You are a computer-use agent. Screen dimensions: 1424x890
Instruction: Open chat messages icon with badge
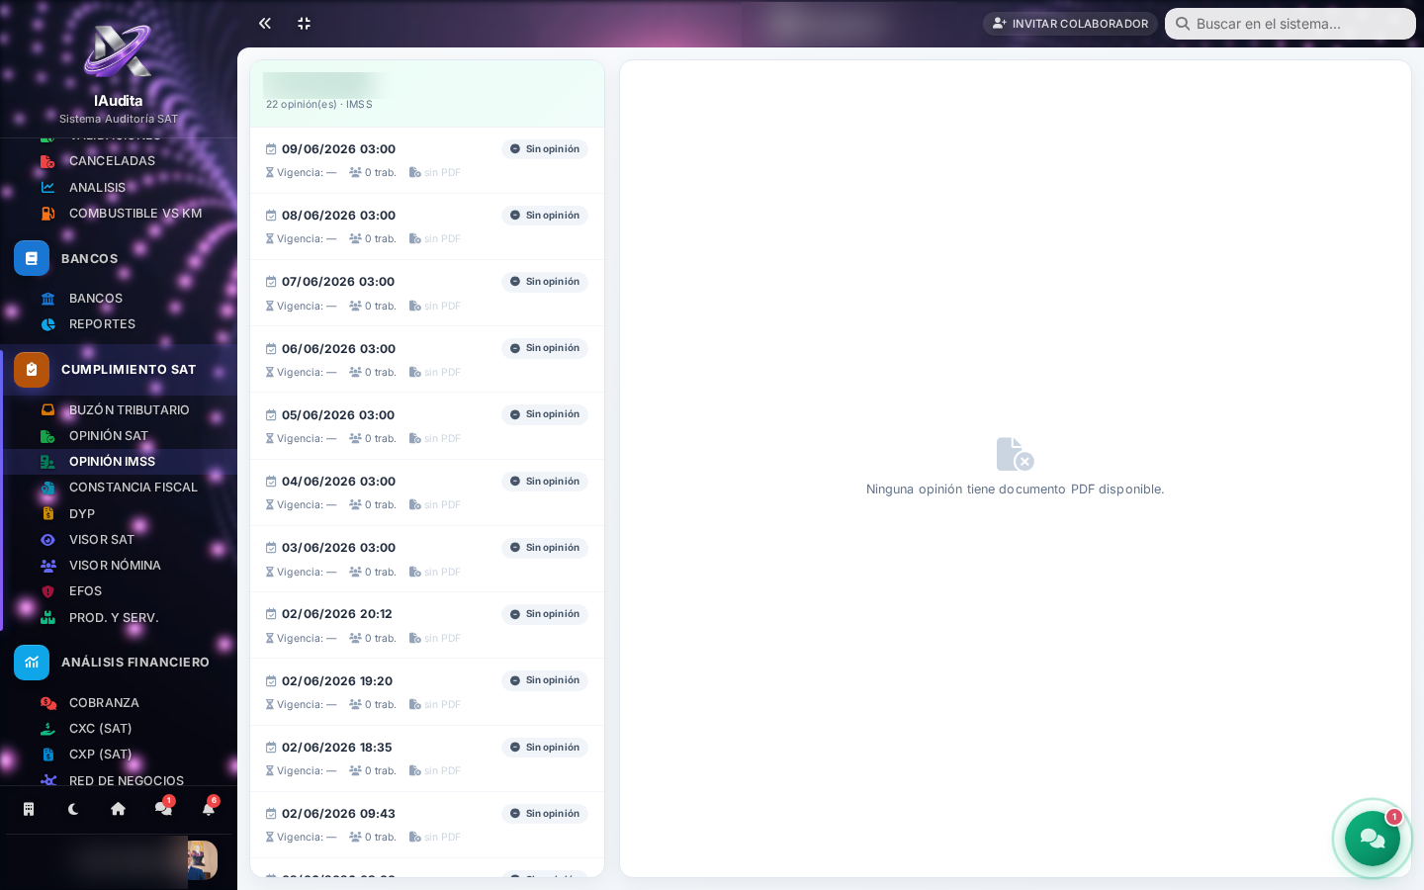point(163,809)
